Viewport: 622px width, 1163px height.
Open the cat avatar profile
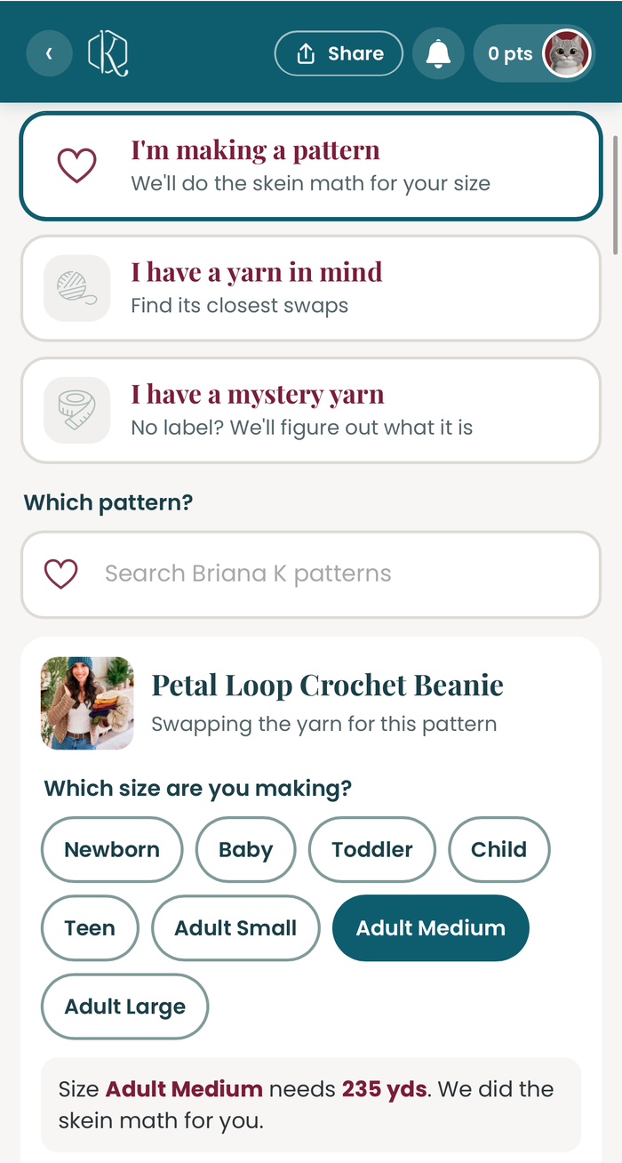[x=567, y=54]
